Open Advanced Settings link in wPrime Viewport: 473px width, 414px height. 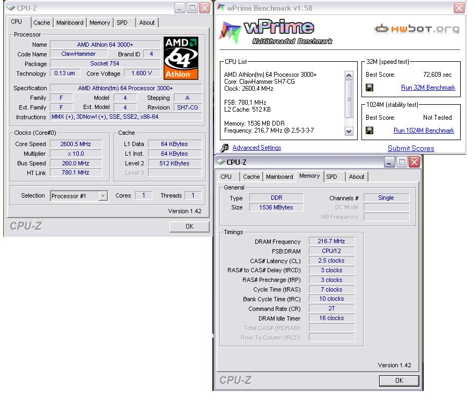click(257, 148)
